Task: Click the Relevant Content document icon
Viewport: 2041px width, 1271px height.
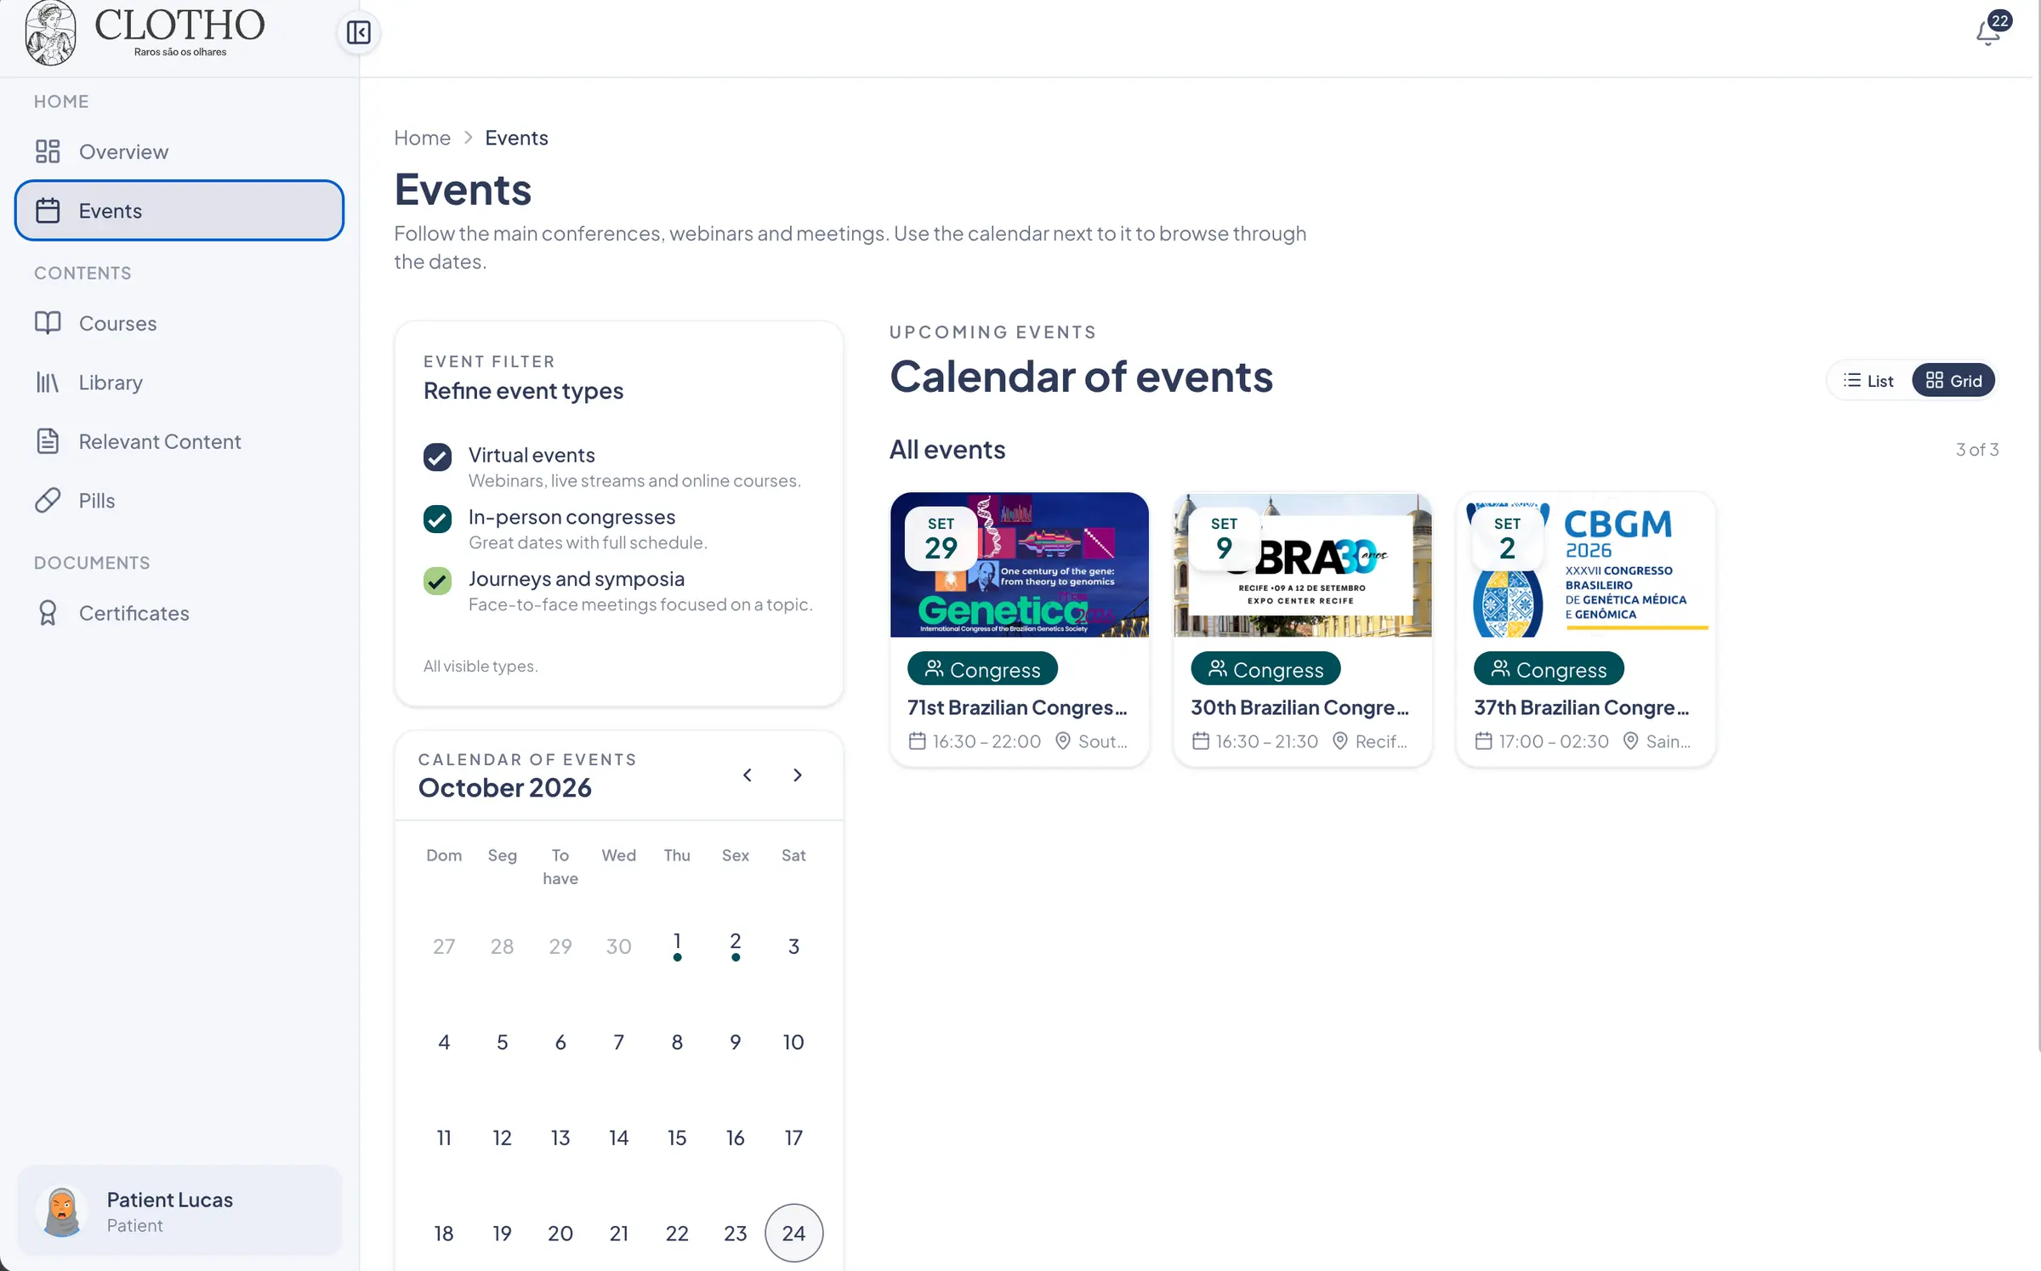Action: pos(48,441)
